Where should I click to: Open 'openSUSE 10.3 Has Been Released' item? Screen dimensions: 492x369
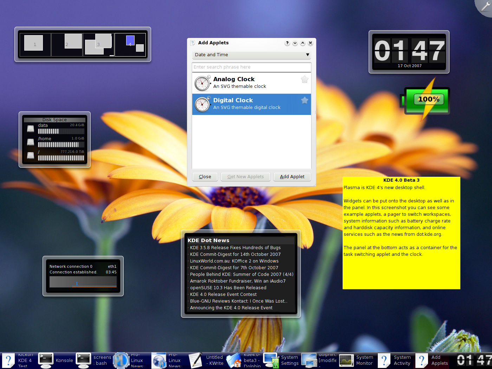click(228, 288)
